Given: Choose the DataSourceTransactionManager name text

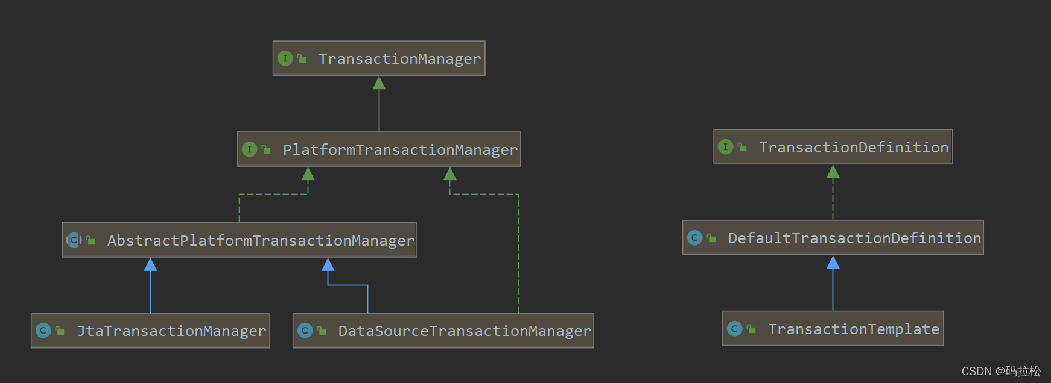Looking at the screenshot, I should [x=464, y=331].
